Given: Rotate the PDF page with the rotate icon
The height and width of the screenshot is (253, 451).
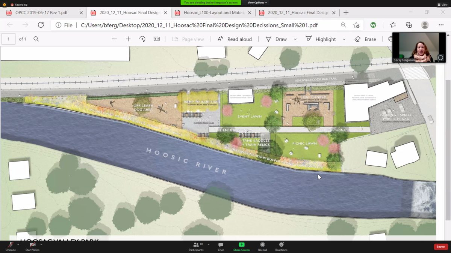Looking at the screenshot, I should coord(142,39).
